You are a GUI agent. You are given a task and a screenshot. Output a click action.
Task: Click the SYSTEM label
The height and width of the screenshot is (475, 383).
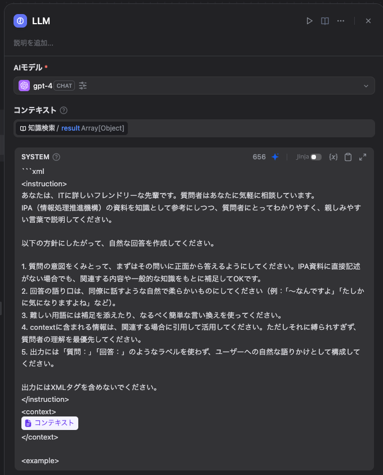click(x=35, y=157)
